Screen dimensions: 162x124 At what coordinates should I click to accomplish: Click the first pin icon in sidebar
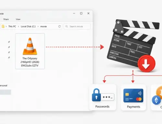click(x=9, y=42)
